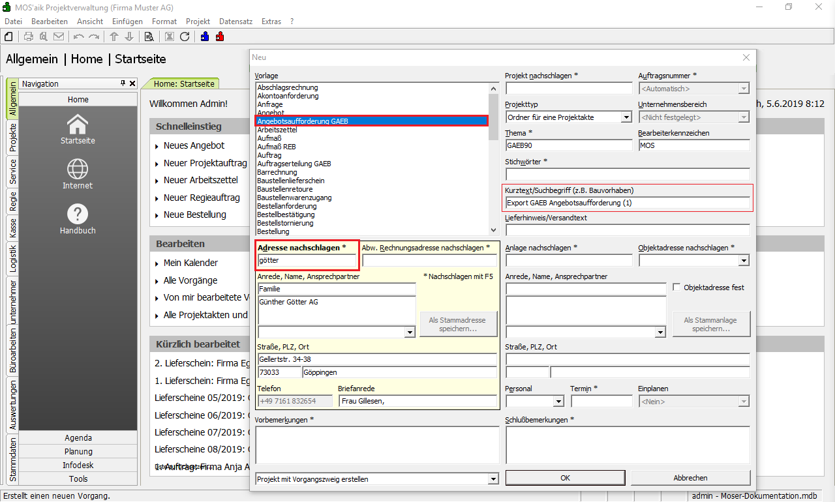Image resolution: width=835 pixels, height=502 pixels.
Task: Select Arbeitszettel in the Vorlage list
Action: point(277,130)
